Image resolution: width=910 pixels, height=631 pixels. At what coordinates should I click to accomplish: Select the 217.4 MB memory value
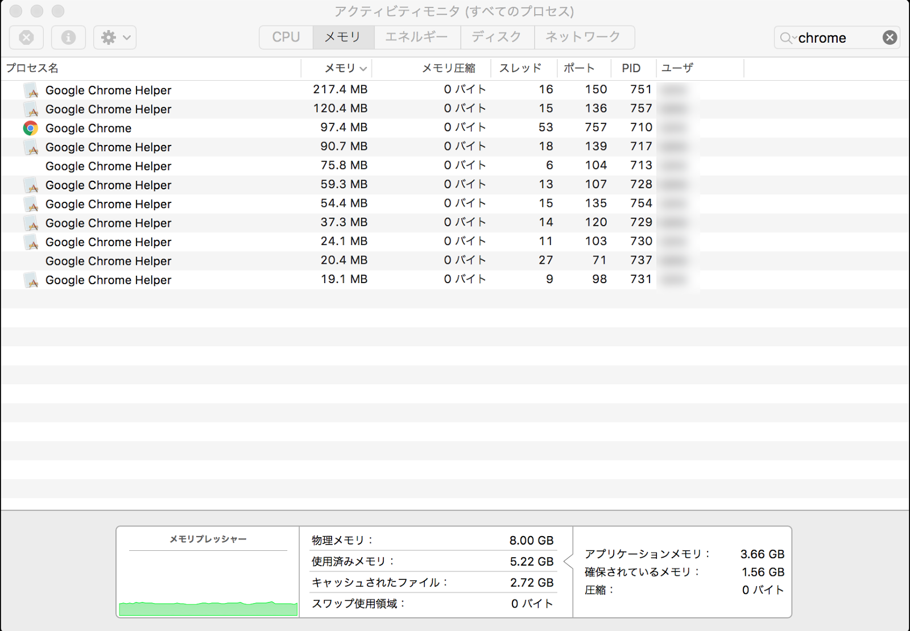pos(340,89)
